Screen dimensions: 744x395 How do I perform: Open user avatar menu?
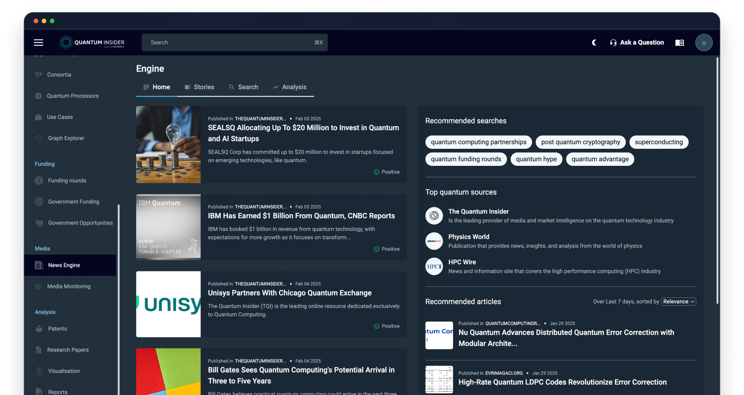pos(704,43)
